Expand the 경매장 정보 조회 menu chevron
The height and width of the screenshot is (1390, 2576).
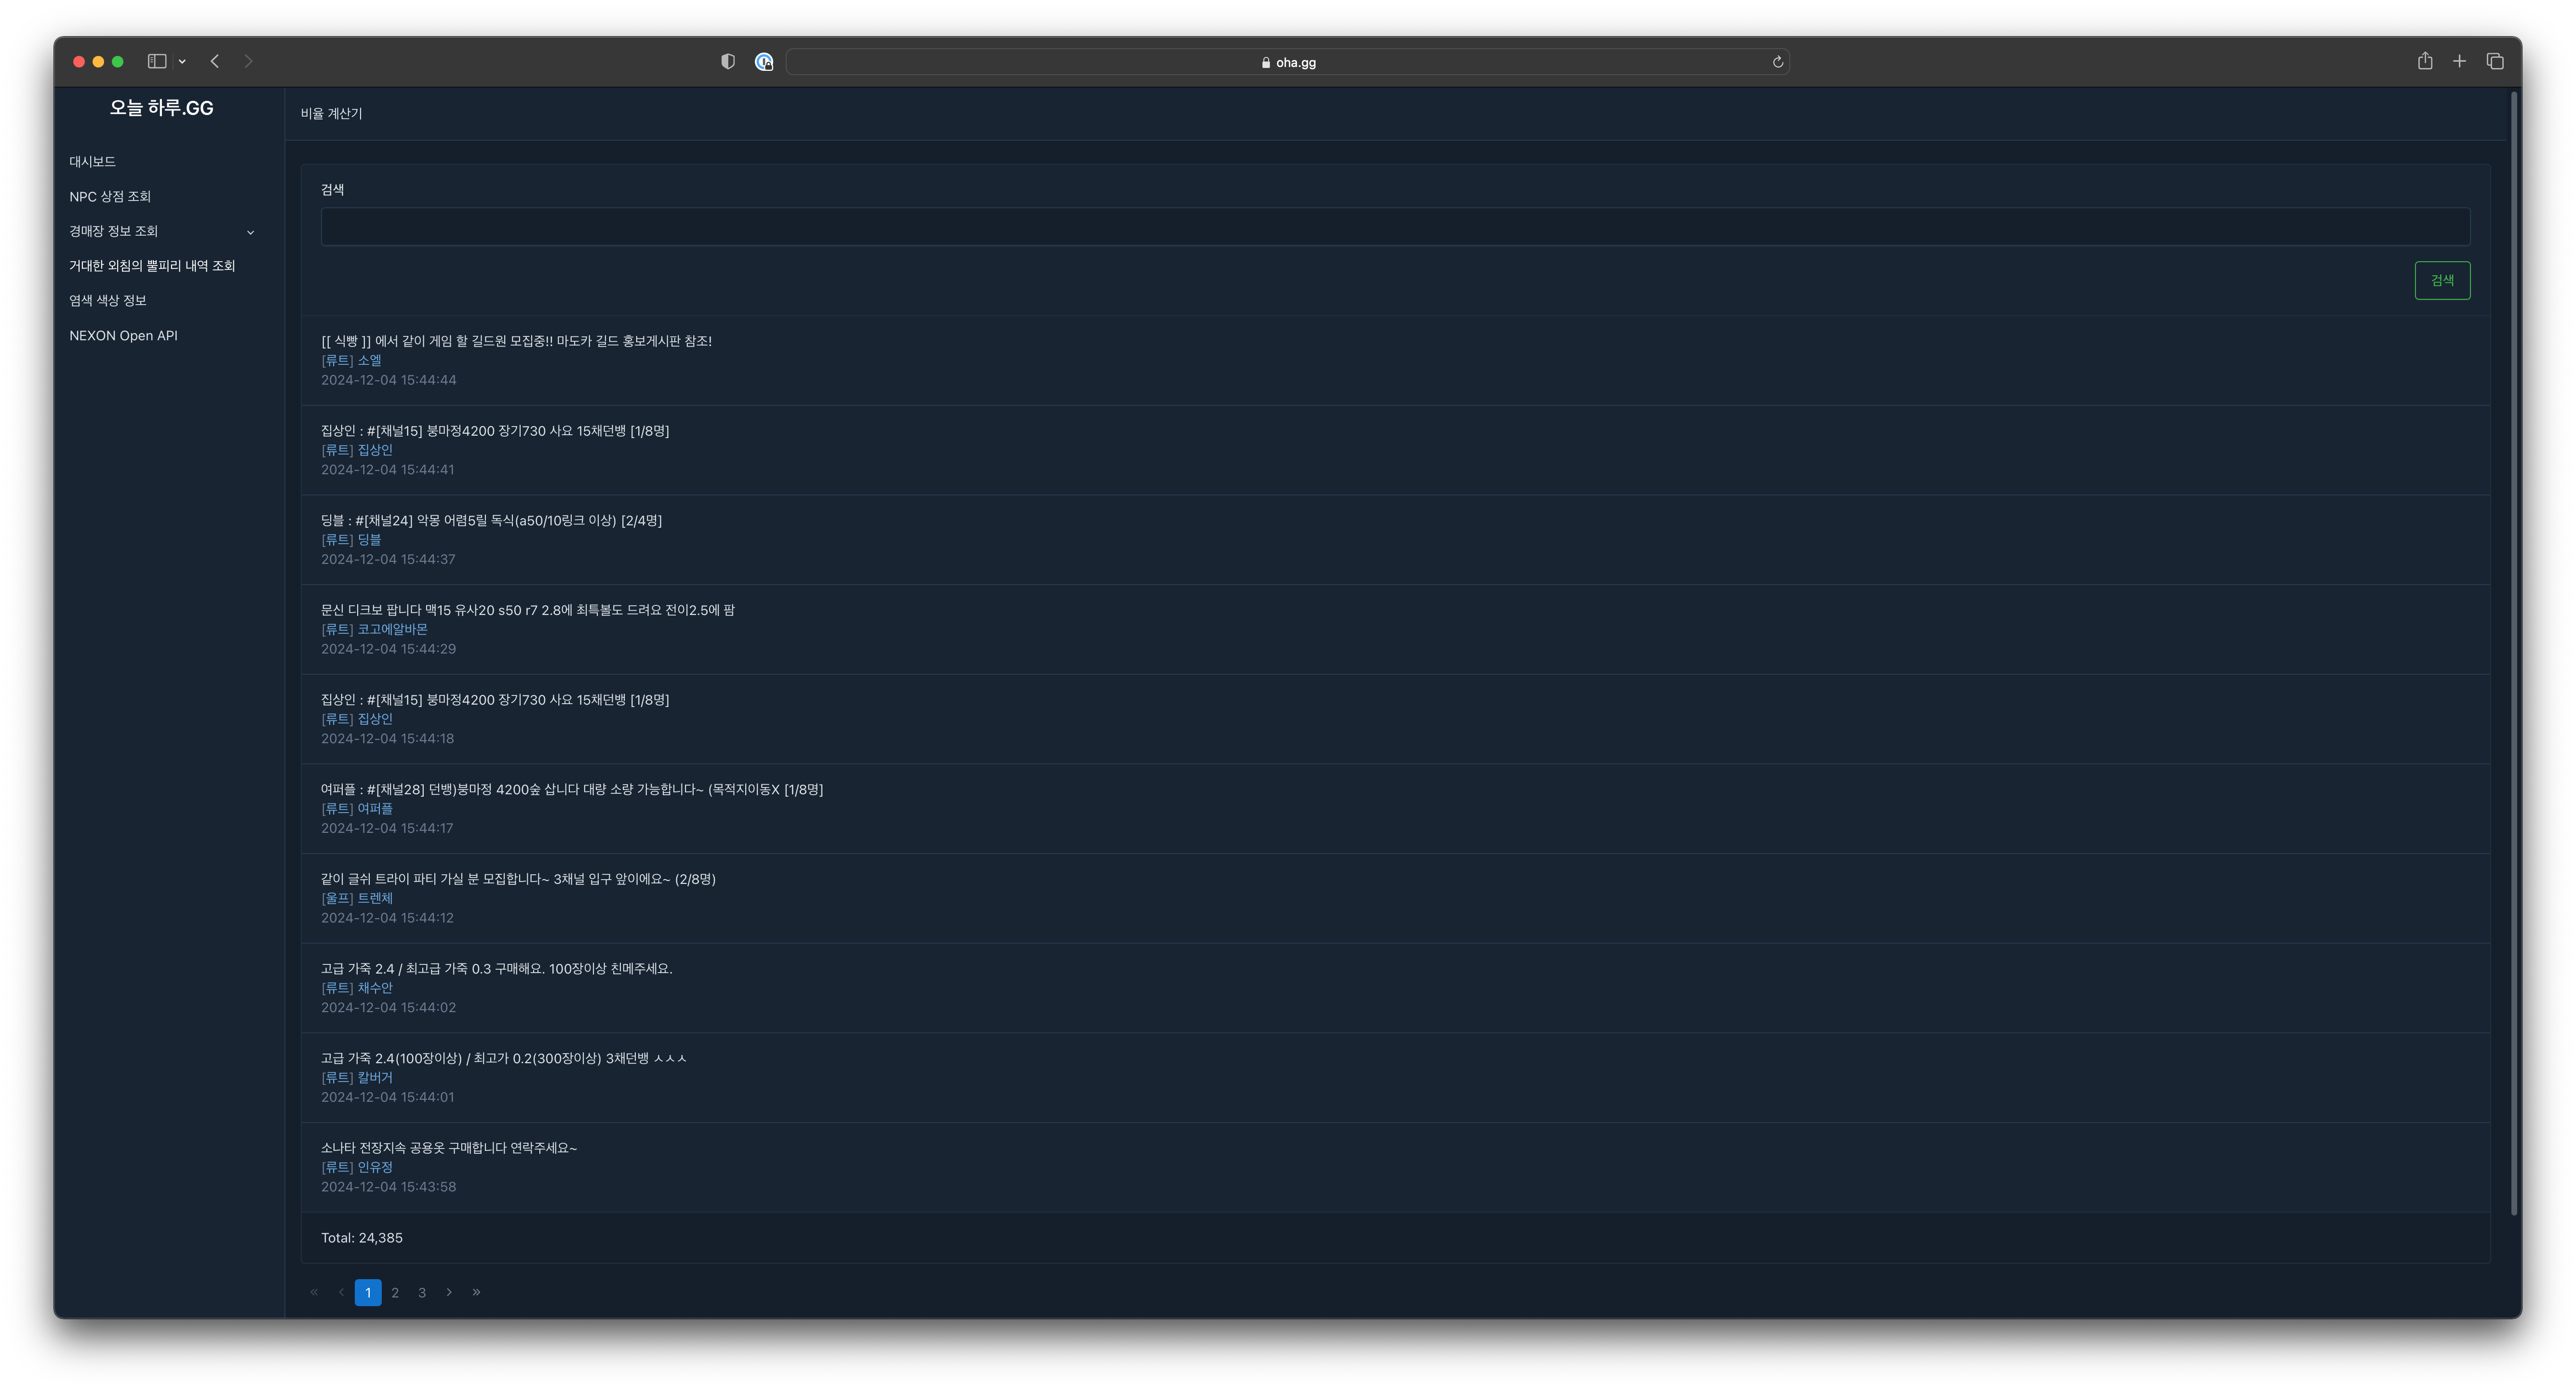point(250,232)
